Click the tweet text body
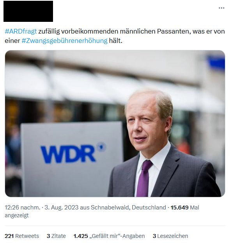230x243 pixels. [x=115, y=36]
